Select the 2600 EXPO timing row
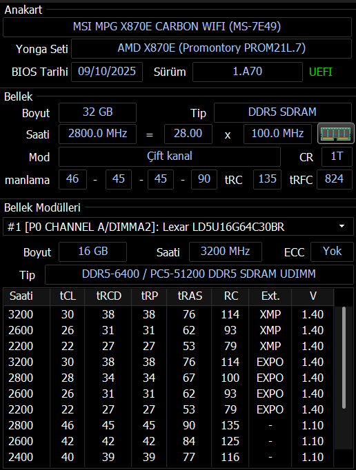The height and width of the screenshot is (470, 356). (x=169, y=394)
